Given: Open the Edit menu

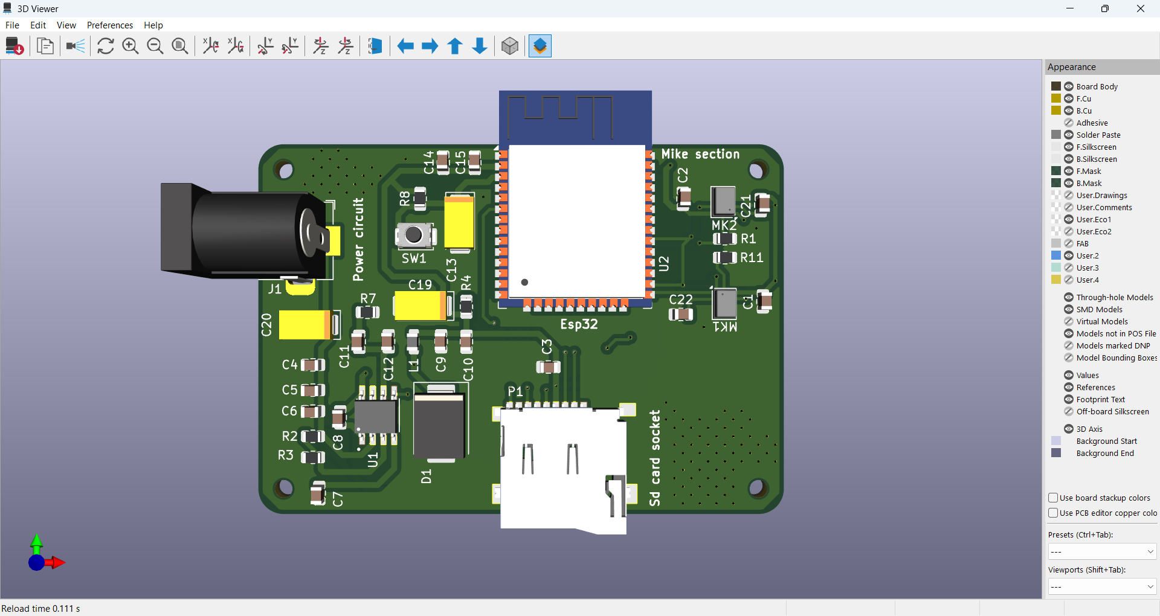Looking at the screenshot, I should [38, 25].
